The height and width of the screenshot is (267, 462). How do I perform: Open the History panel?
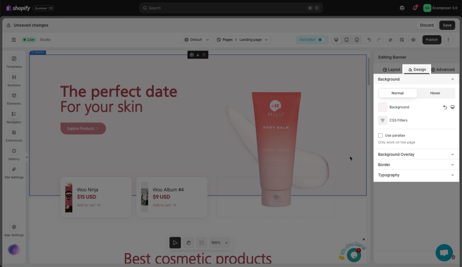pyautogui.click(x=14, y=154)
